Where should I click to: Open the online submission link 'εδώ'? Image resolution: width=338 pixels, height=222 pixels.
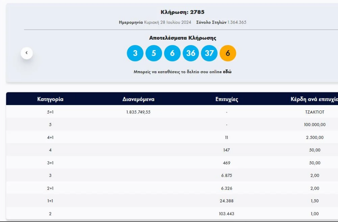point(227,72)
